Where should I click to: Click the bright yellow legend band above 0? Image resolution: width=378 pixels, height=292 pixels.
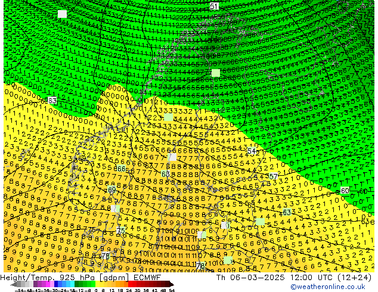(97, 284)
